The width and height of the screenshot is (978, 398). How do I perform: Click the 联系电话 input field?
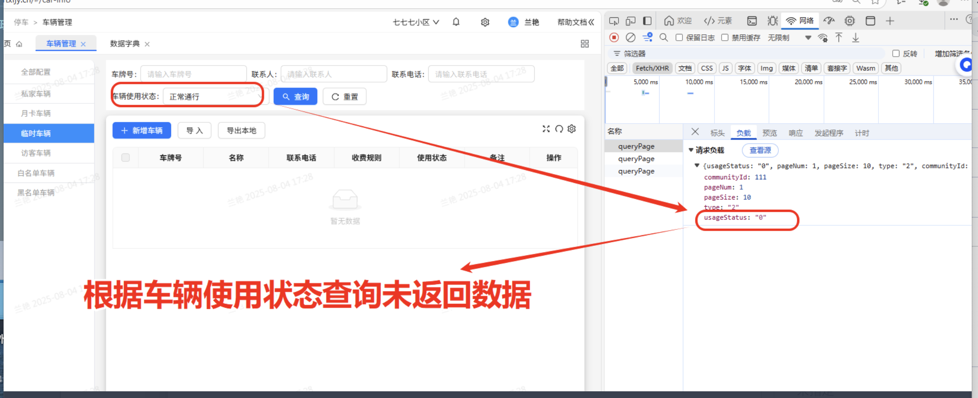481,74
